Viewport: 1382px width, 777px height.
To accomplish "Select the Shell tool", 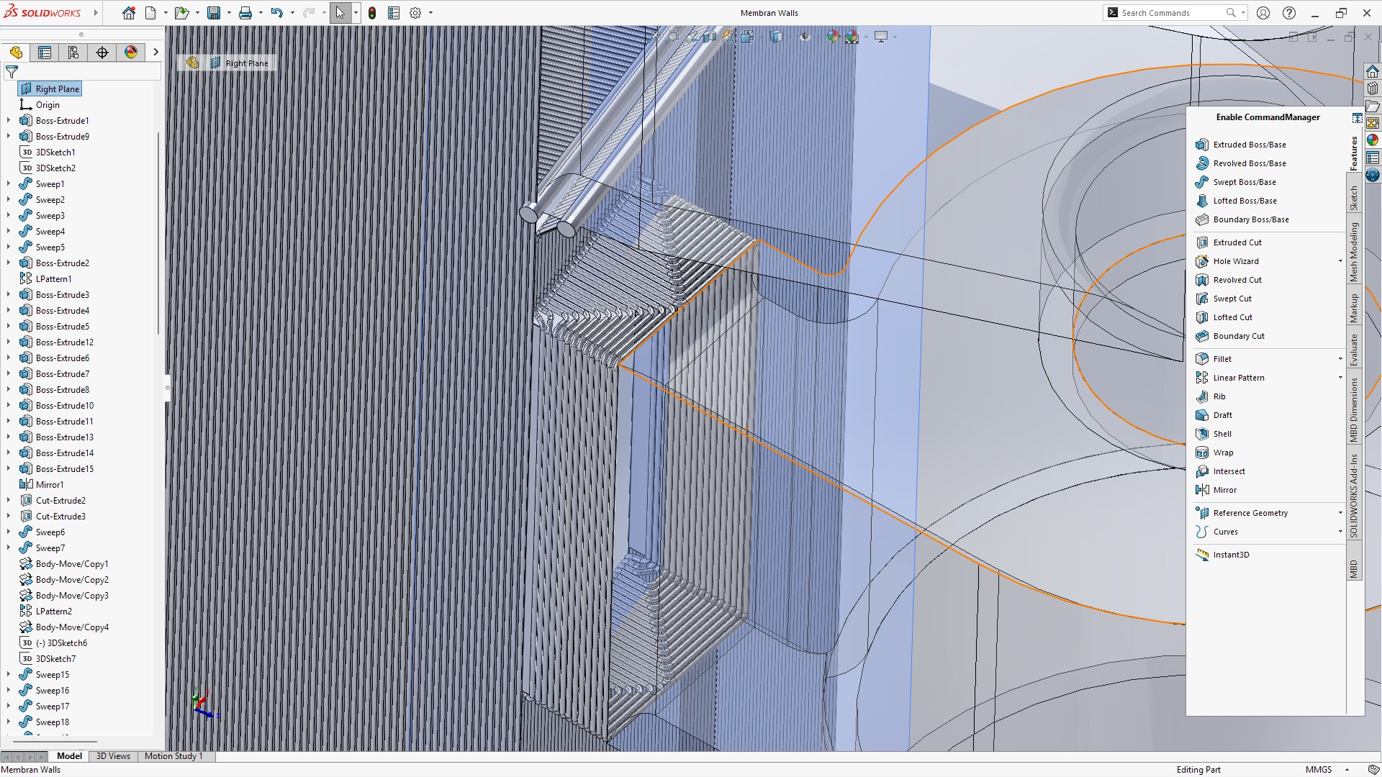I will 1221,434.
